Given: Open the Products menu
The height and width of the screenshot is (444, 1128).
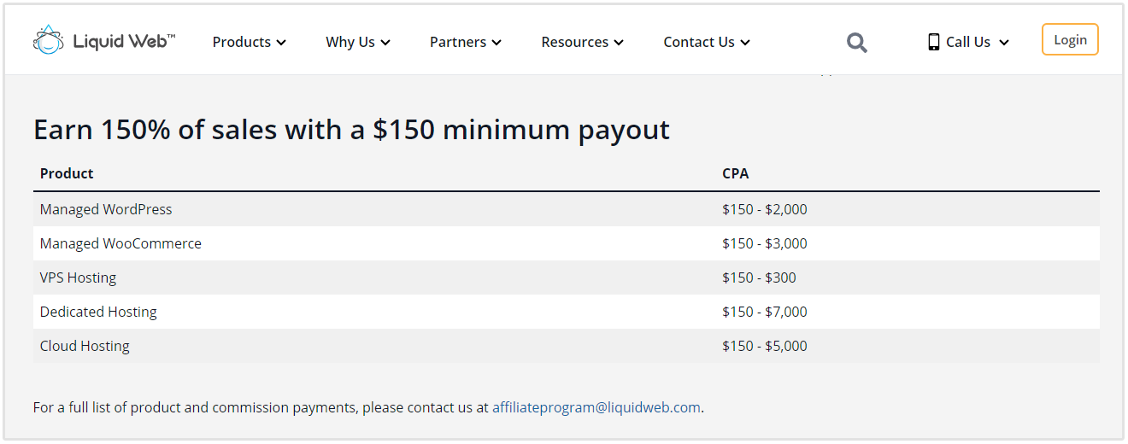Looking at the screenshot, I should [242, 42].
